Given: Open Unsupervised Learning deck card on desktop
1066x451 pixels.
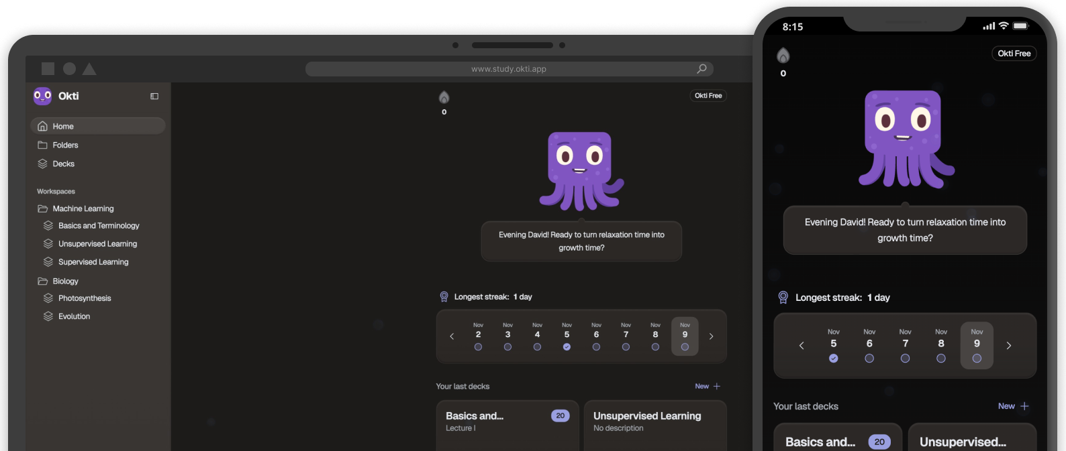Looking at the screenshot, I should click(655, 426).
